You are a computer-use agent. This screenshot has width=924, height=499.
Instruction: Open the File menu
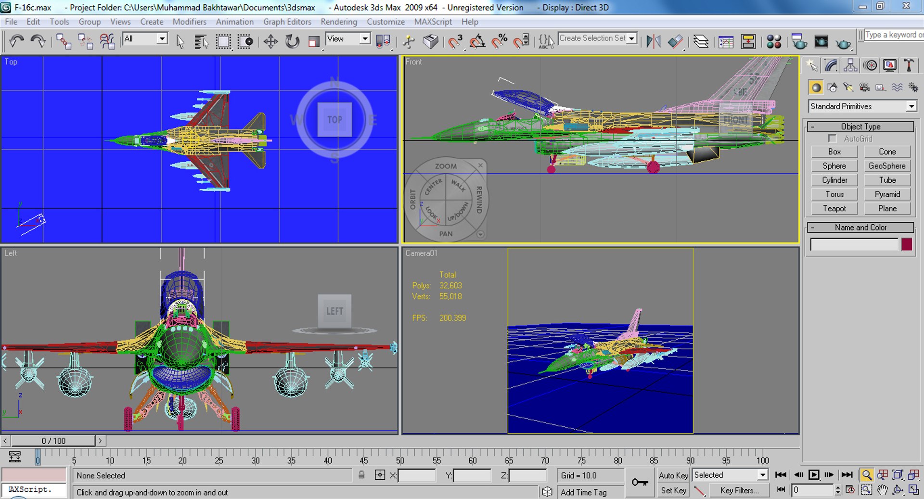pos(11,22)
